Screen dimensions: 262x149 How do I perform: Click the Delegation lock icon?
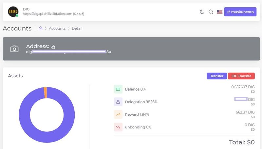coord(118,102)
